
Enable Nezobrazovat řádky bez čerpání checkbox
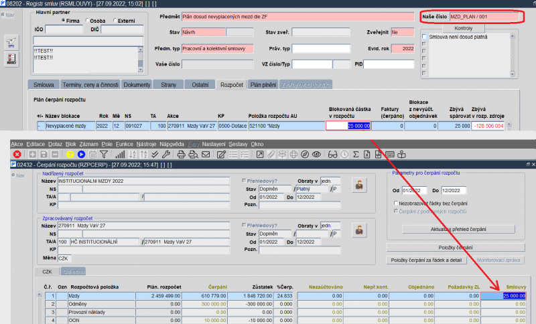click(x=397, y=203)
